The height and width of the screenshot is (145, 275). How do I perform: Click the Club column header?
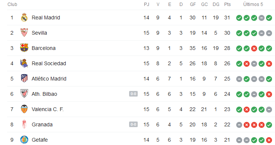coord(12,4)
